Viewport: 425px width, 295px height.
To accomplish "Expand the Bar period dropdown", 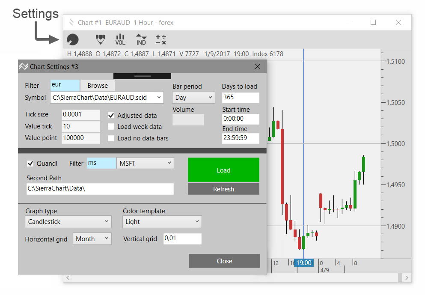I will click(x=193, y=98).
